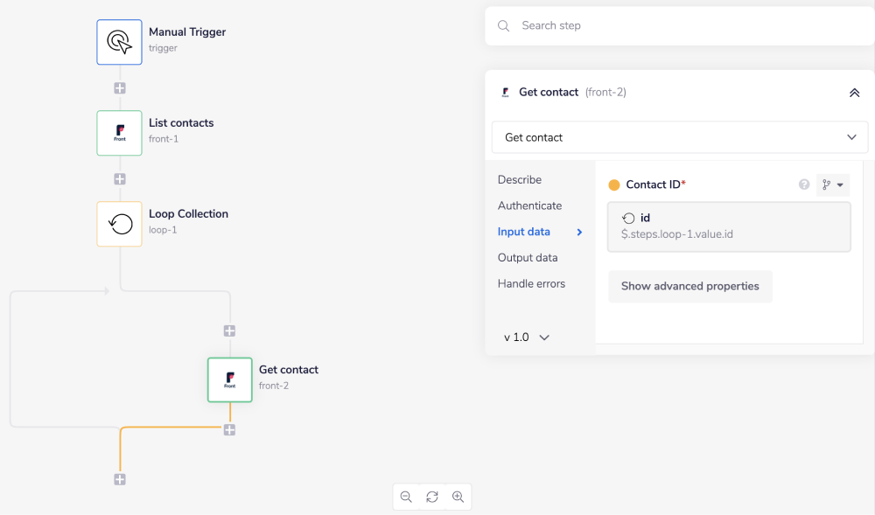Open the Contact ID input type dropdown
Viewport: 875px width, 515px height.
tap(833, 184)
